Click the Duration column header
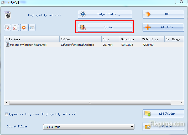Viewport: 188px width, 135px height. point(130,39)
